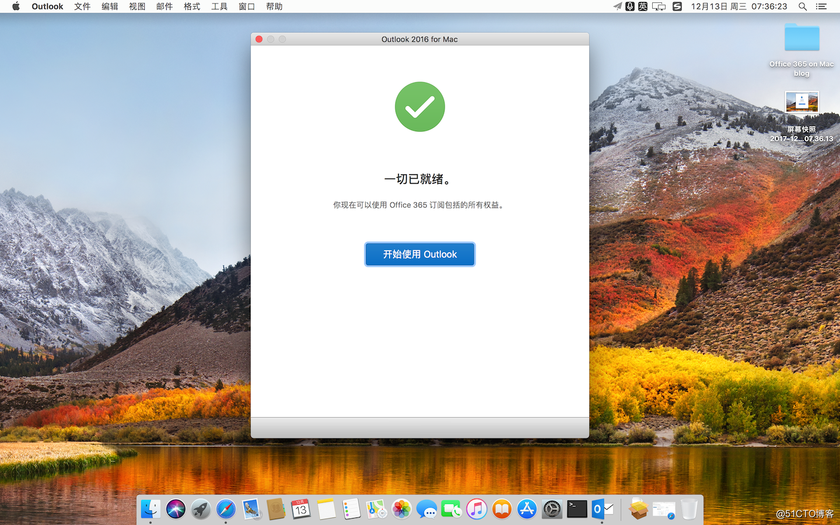The image size is (840, 525).
Task: Click the date and time in menu bar
Action: [x=739, y=6]
